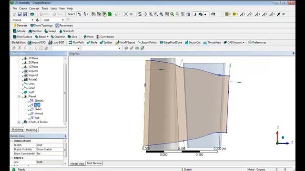Click the green Zoom to Fit magnifier
The image size is (305, 171).
(x=172, y=14)
